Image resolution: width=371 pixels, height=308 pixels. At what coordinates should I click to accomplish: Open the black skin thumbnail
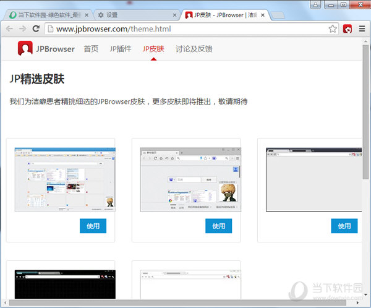(65, 284)
